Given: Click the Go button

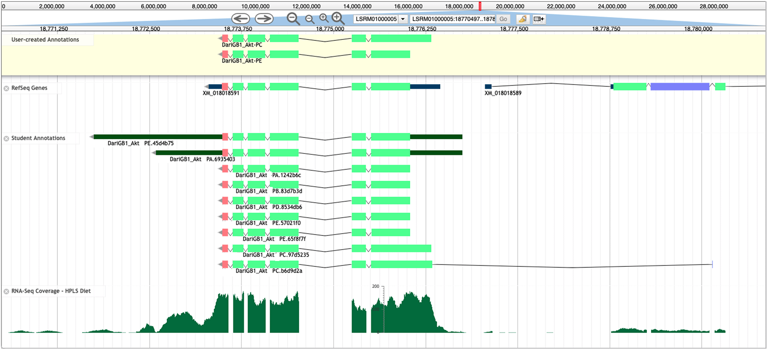Looking at the screenshot, I should point(503,19).
